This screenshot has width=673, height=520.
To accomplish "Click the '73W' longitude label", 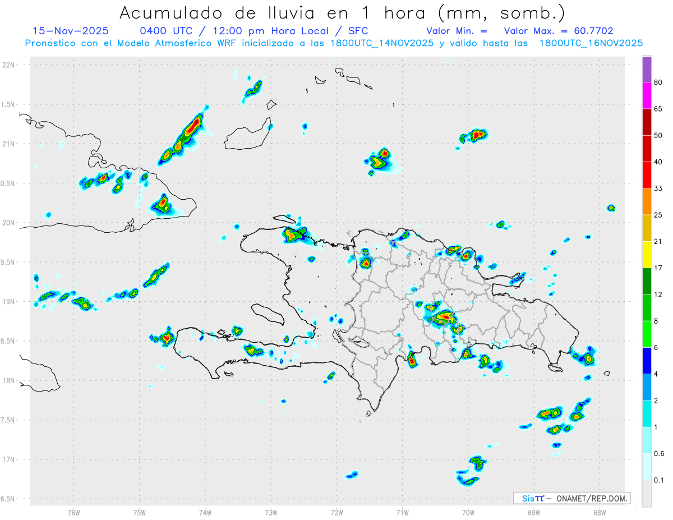I will point(271,512).
